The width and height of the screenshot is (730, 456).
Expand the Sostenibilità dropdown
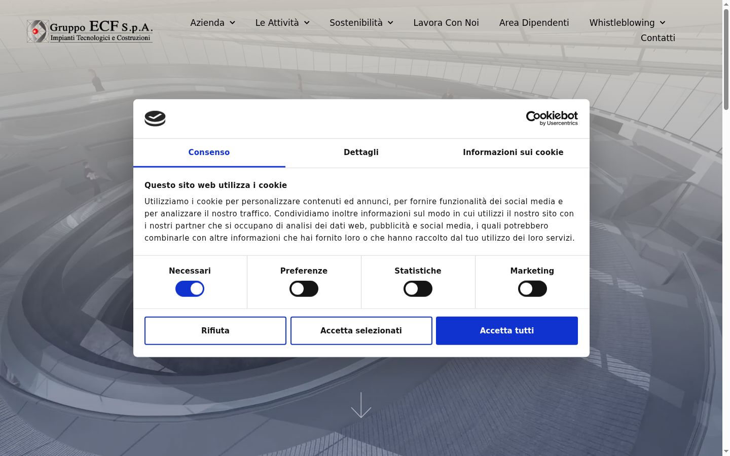pyautogui.click(x=361, y=23)
